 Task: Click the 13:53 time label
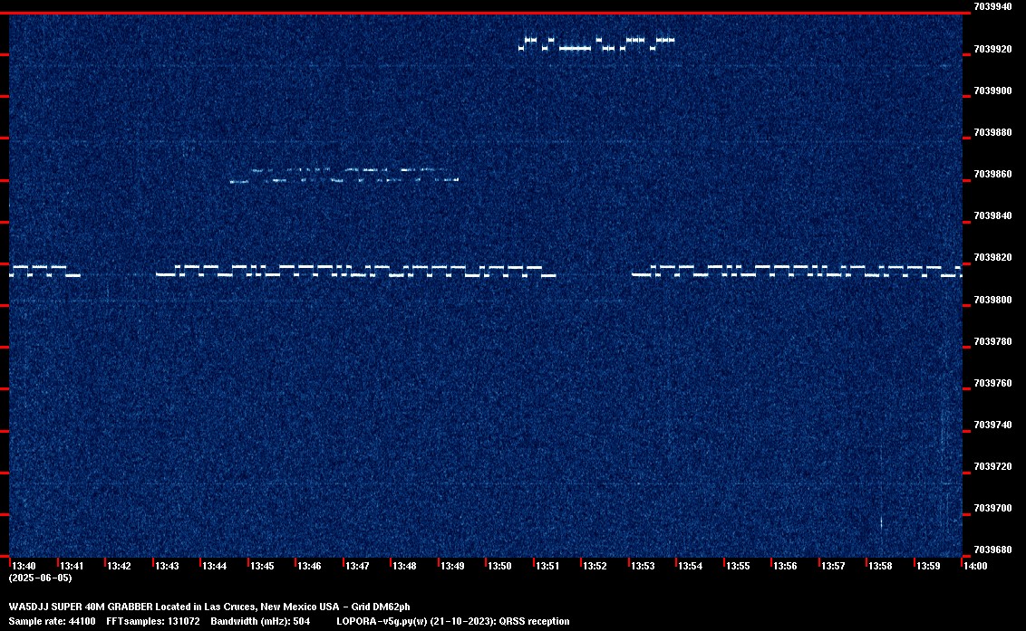click(643, 566)
